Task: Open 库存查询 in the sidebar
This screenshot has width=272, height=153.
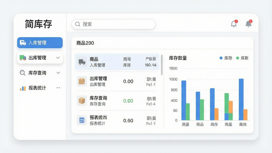Action: 40,73
